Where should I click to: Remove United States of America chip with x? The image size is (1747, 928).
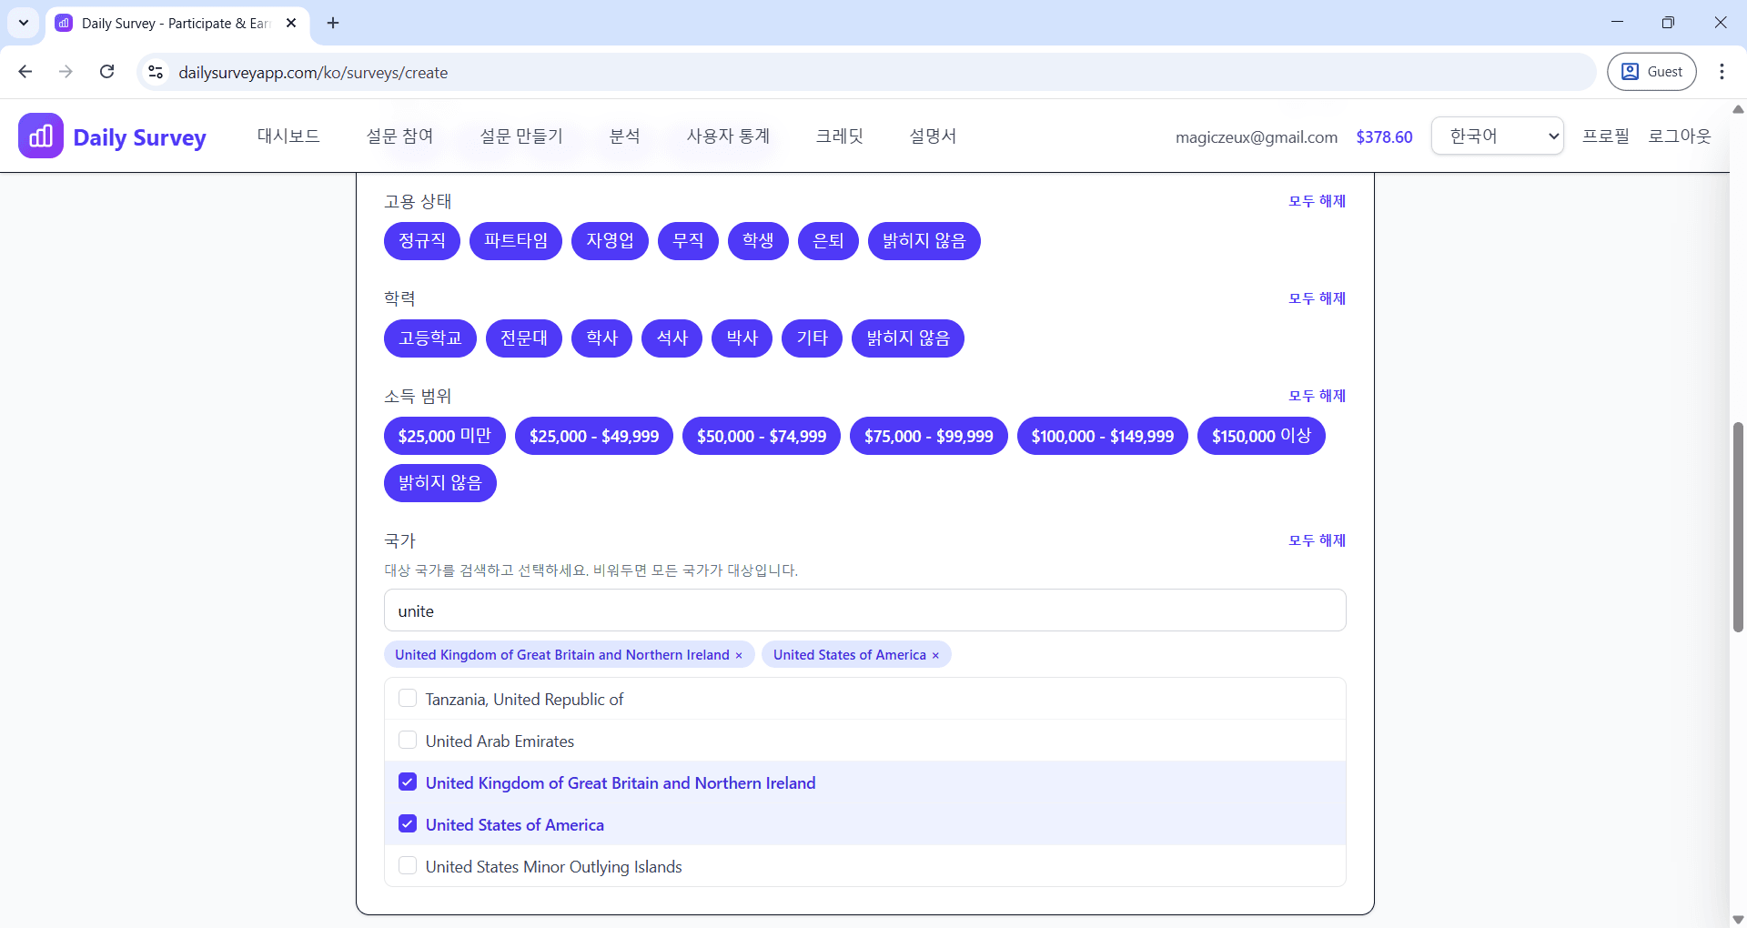(935, 655)
